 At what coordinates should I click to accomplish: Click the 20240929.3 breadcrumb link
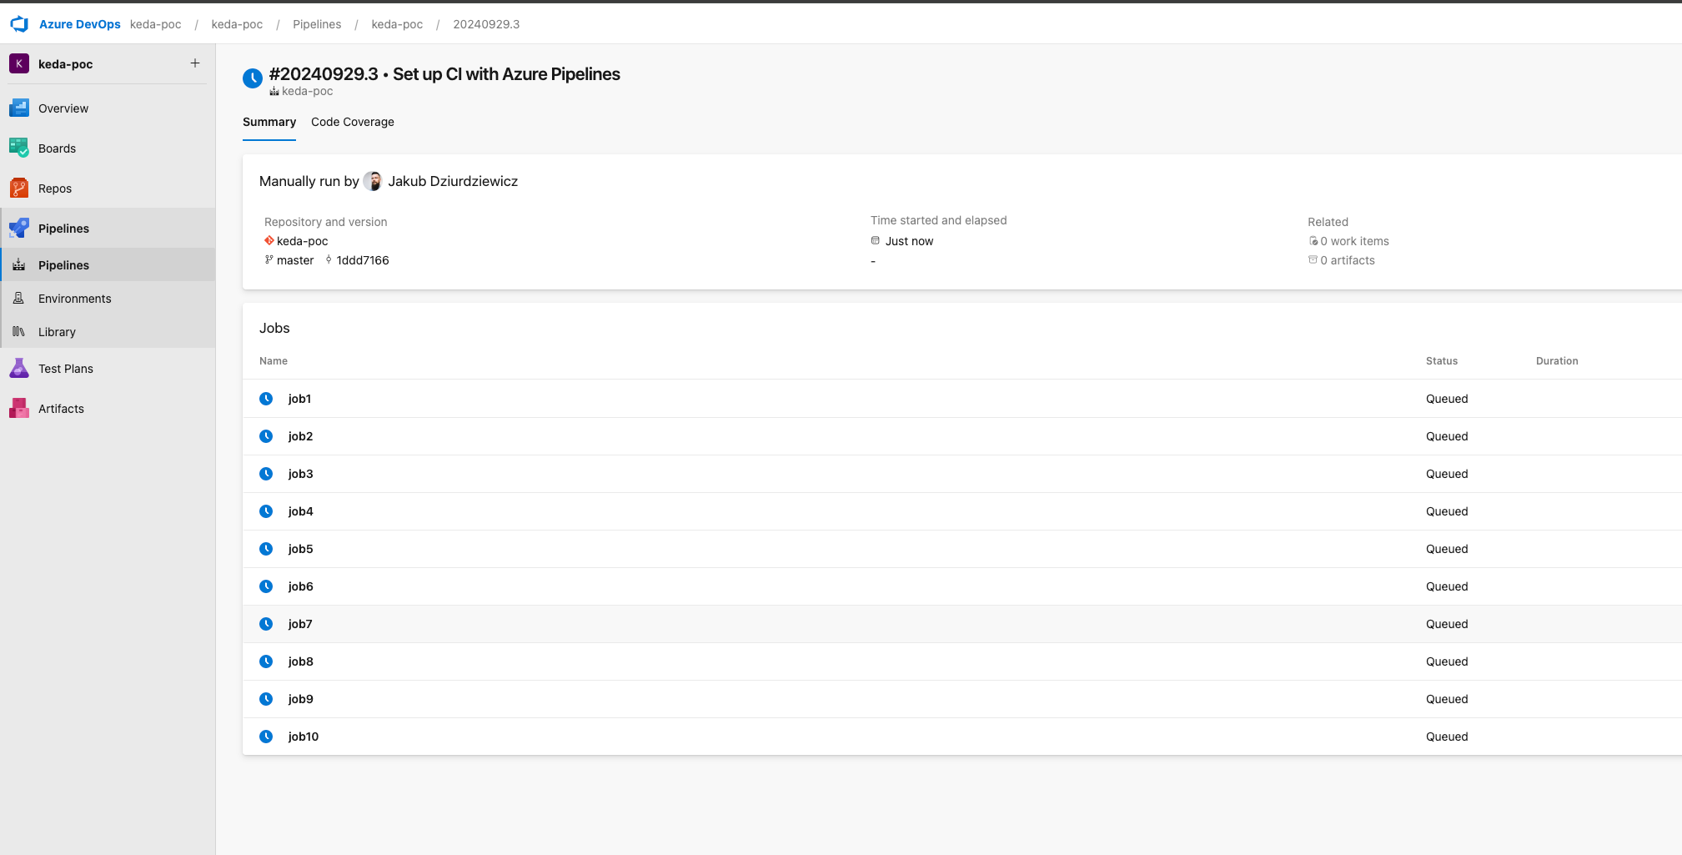click(486, 24)
